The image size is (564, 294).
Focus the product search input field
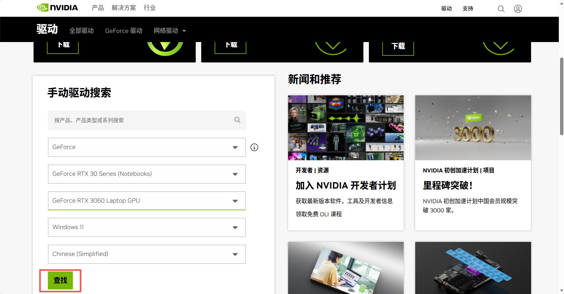click(147, 120)
